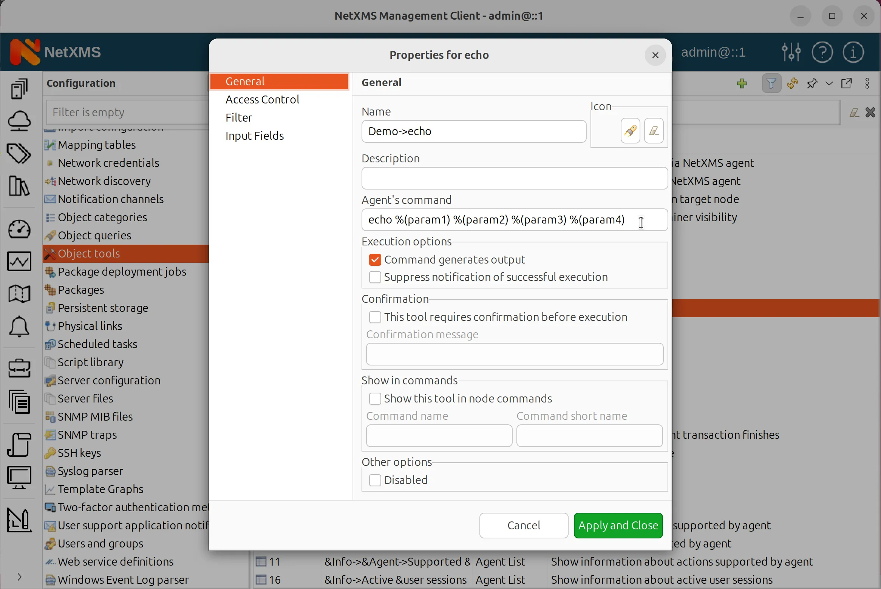The height and width of the screenshot is (589, 881).
Task: Open the Alarms bell icon in sidebar
Action: 19,326
